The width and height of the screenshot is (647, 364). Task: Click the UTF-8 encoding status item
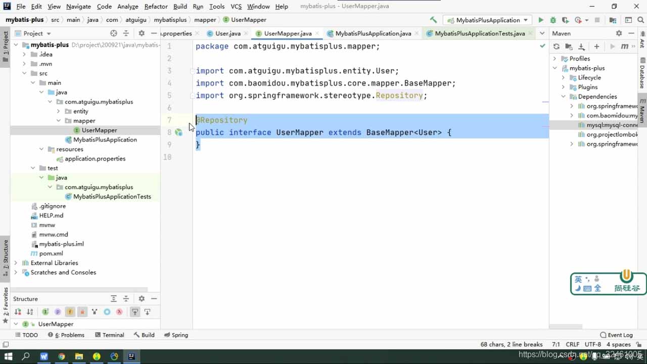coord(593,344)
